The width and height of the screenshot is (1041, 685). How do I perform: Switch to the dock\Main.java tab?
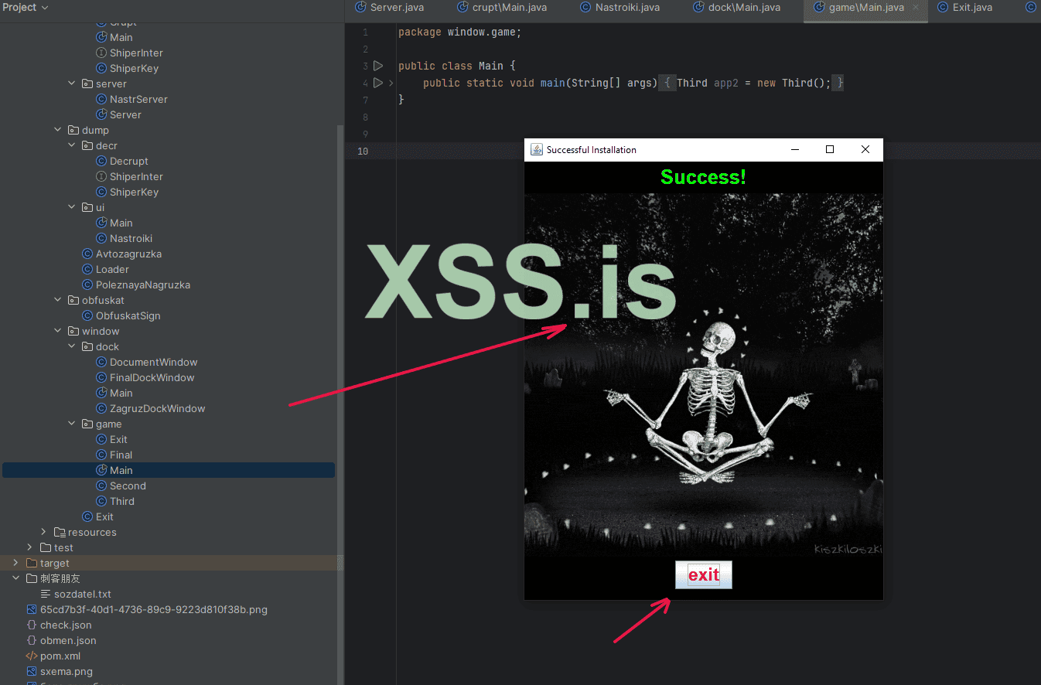[736, 8]
